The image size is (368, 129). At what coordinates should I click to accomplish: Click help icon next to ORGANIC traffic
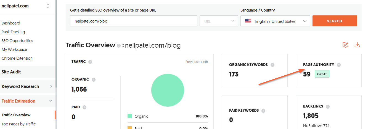click(x=94, y=79)
